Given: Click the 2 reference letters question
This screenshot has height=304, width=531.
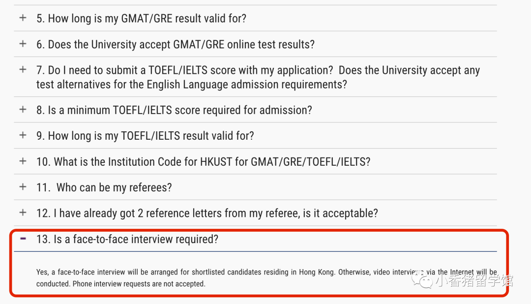Looking at the screenshot, I should tap(207, 213).
